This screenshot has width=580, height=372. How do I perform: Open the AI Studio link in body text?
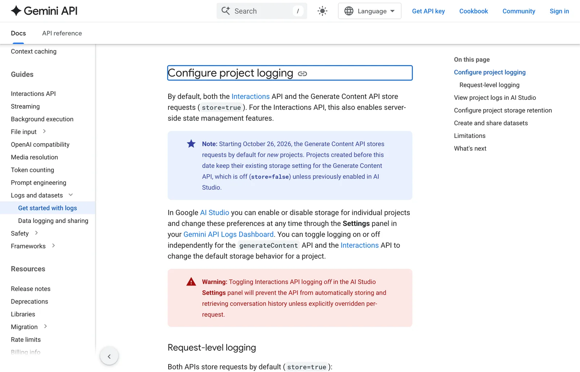click(x=215, y=213)
